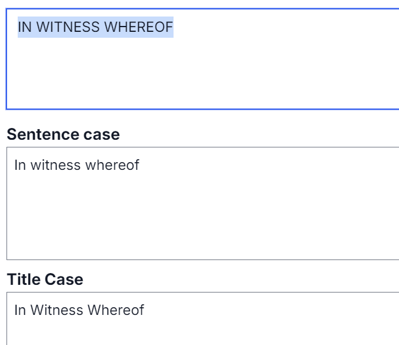This screenshot has height=345, width=399.
Task: Click "Witness" in the Title Case output
Action: (57, 310)
